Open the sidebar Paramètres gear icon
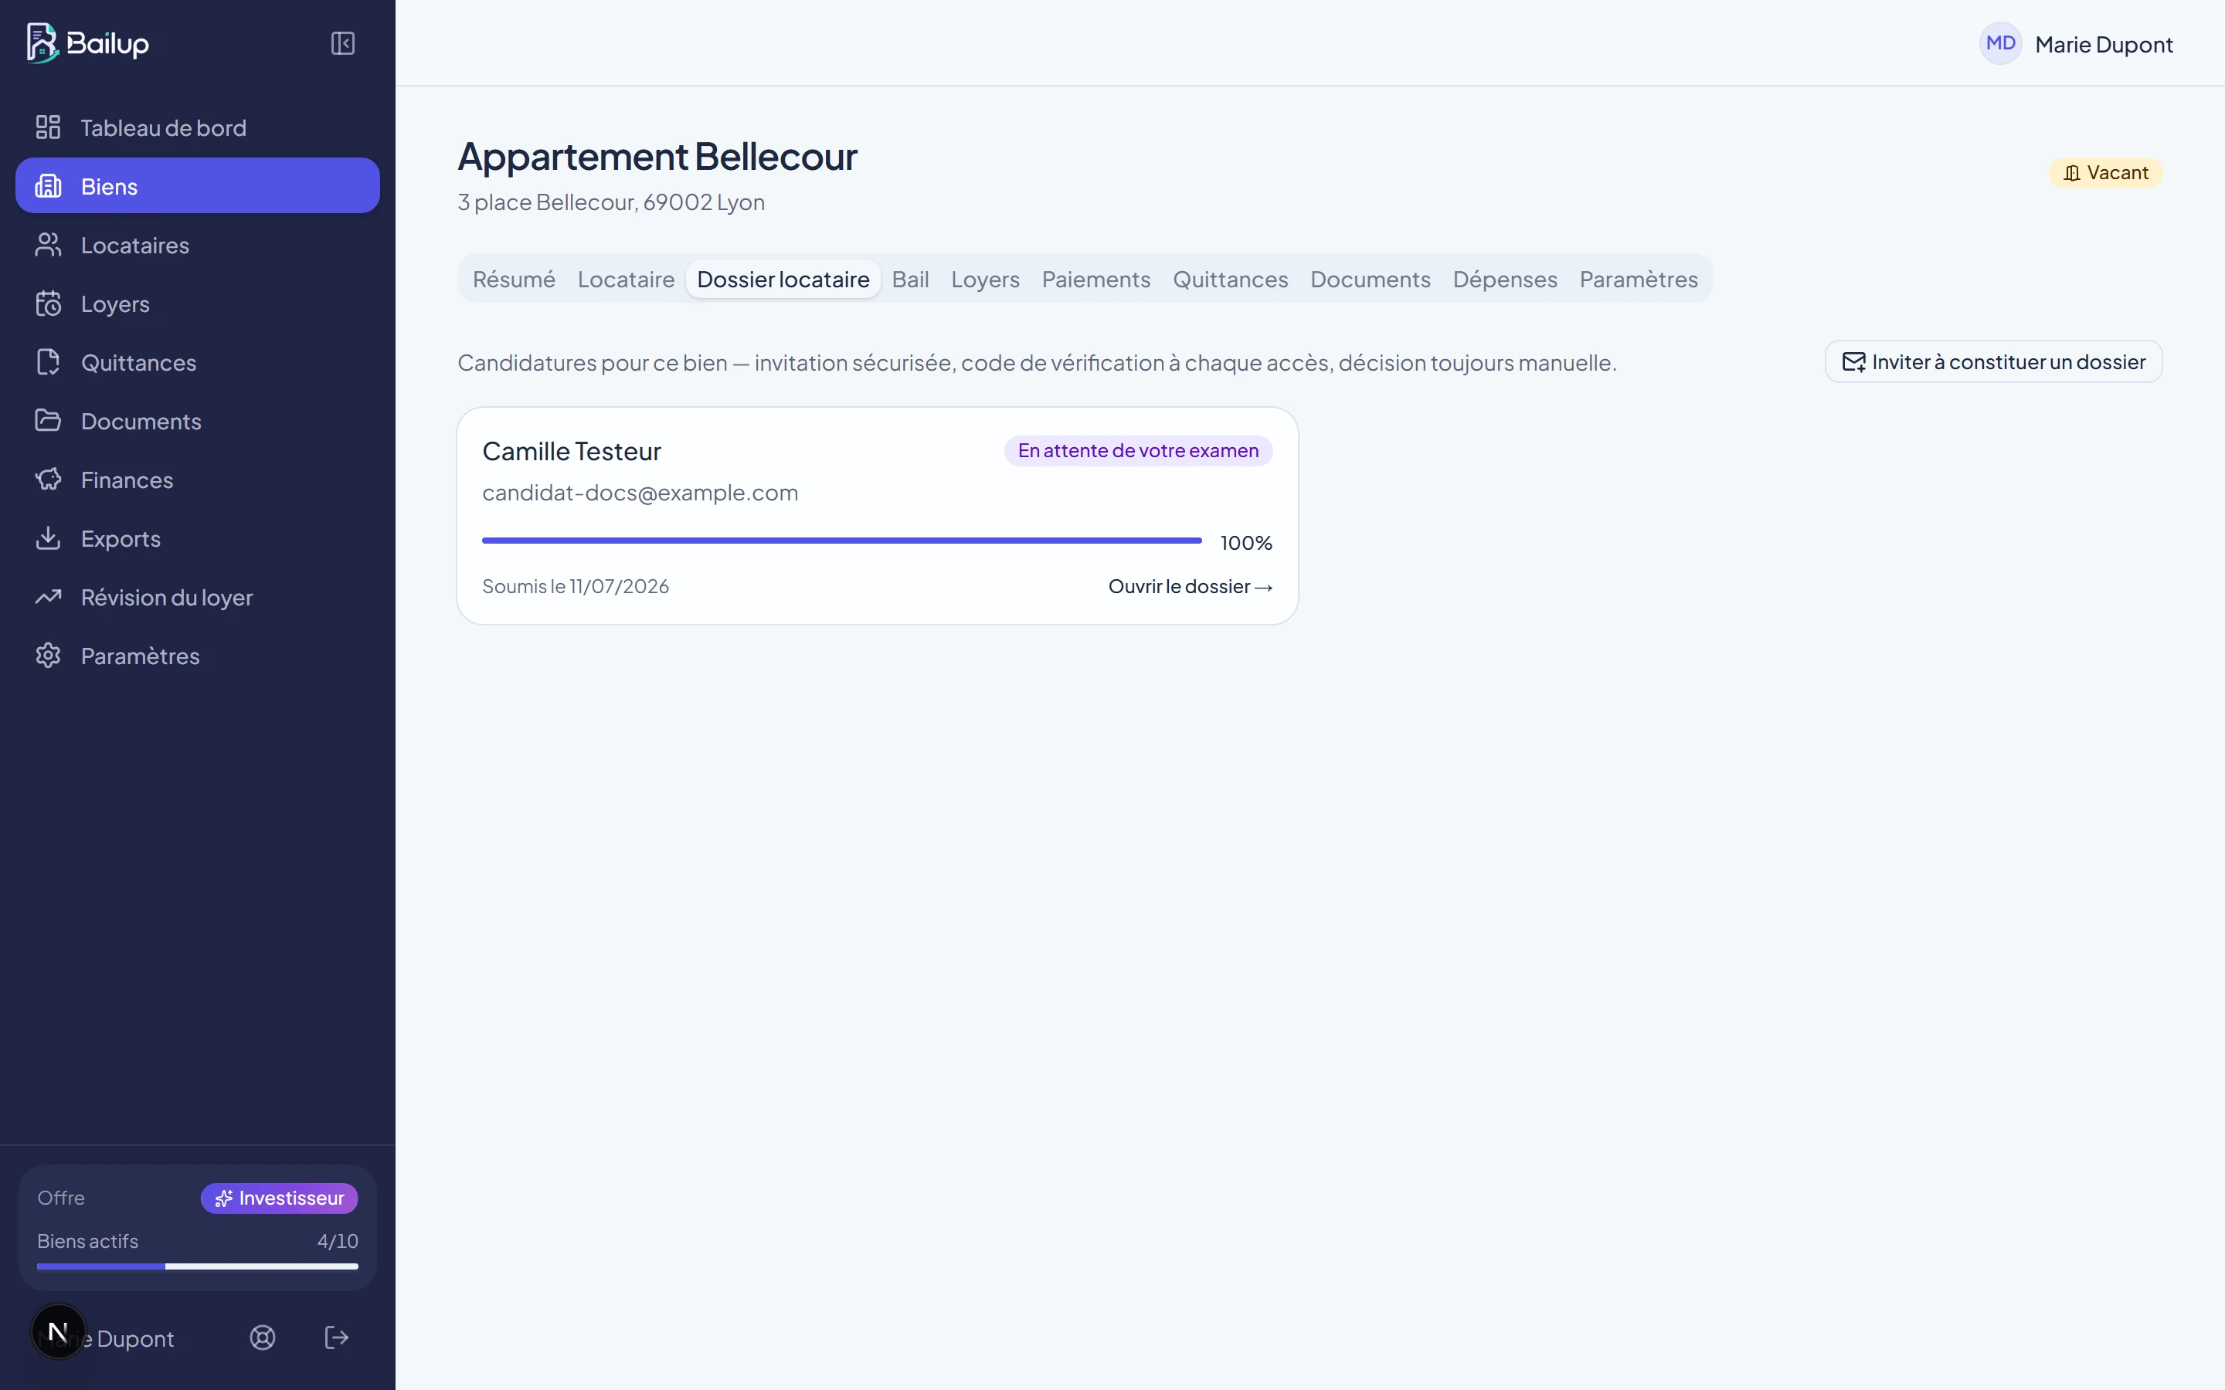This screenshot has height=1390, width=2225. click(48, 656)
